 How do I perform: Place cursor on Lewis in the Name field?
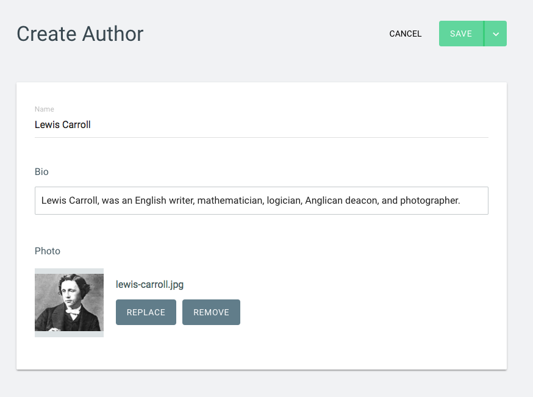click(47, 125)
